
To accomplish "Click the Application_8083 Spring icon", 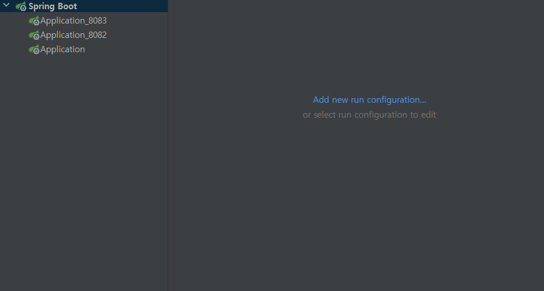I will pyautogui.click(x=34, y=21).
